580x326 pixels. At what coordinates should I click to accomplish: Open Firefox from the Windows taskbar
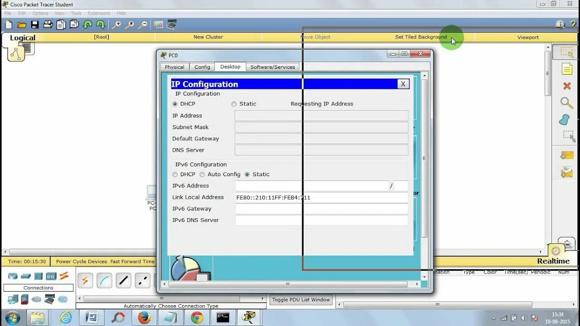(144, 317)
